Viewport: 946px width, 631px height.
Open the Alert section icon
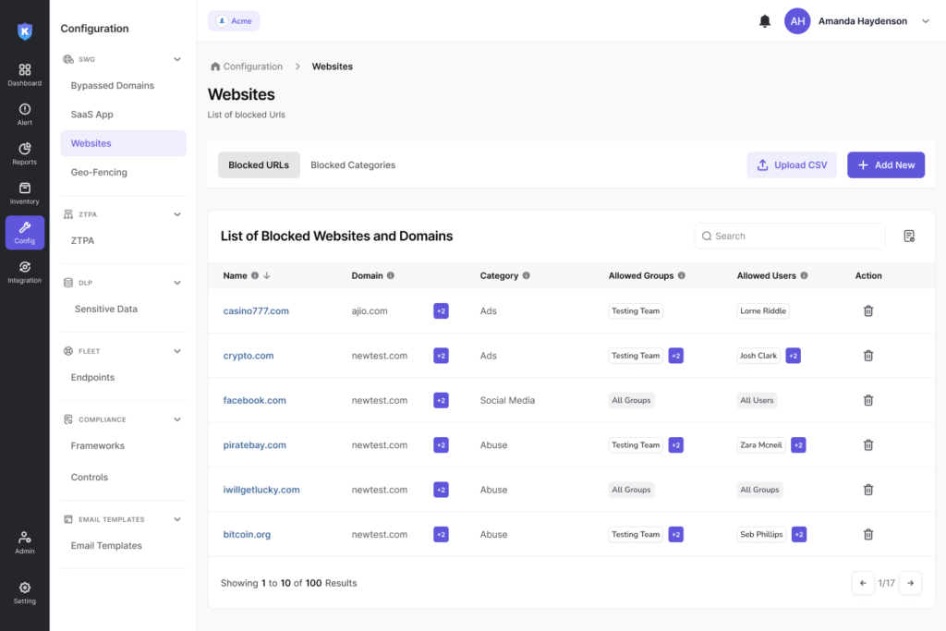pyautogui.click(x=25, y=114)
